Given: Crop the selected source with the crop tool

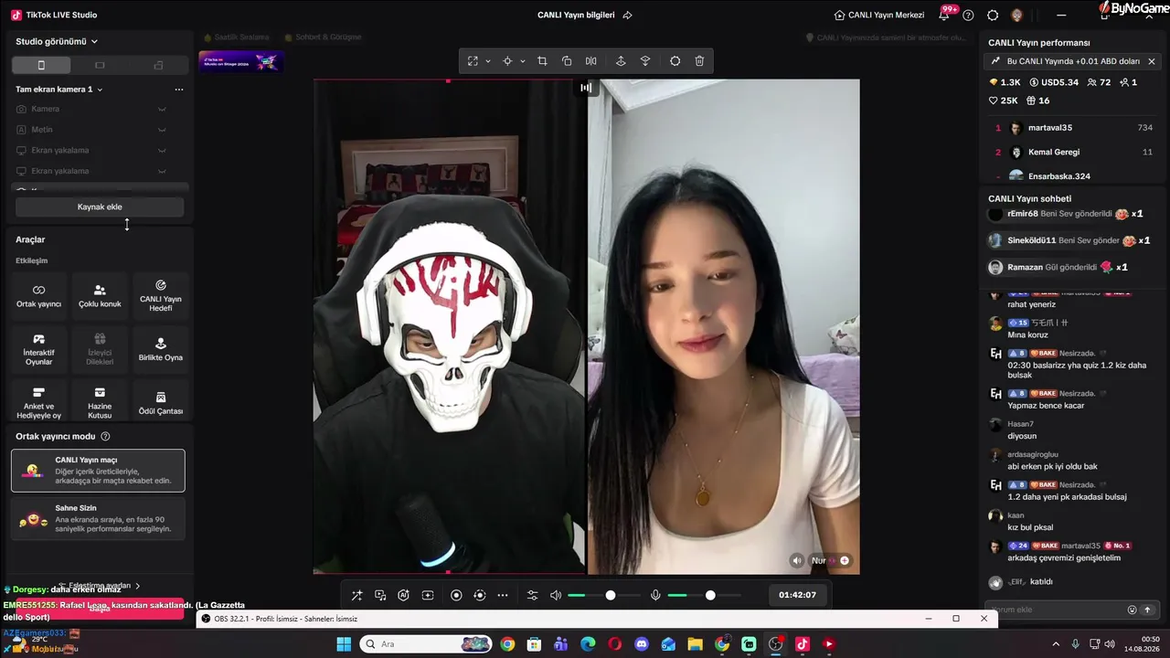Looking at the screenshot, I should point(542,61).
